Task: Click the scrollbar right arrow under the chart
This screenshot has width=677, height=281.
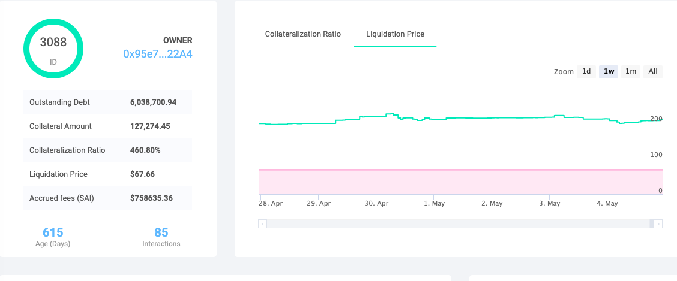Action: pos(658,224)
